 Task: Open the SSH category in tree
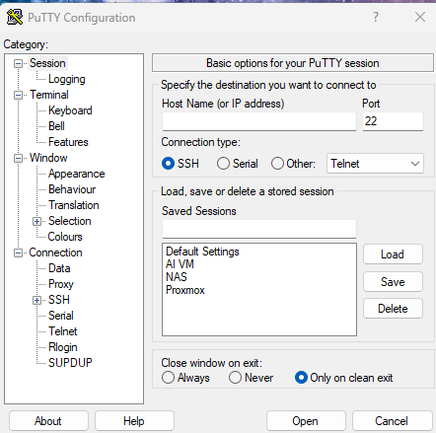pyautogui.click(x=59, y=300)
